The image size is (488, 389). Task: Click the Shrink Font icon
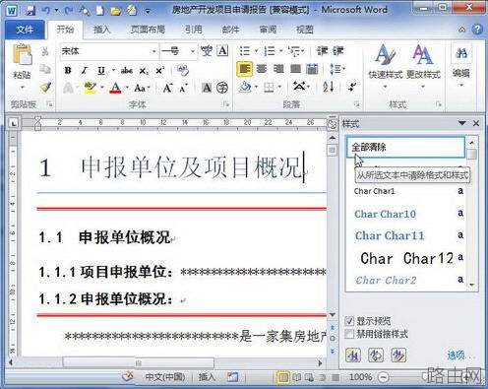click(183, 88)
